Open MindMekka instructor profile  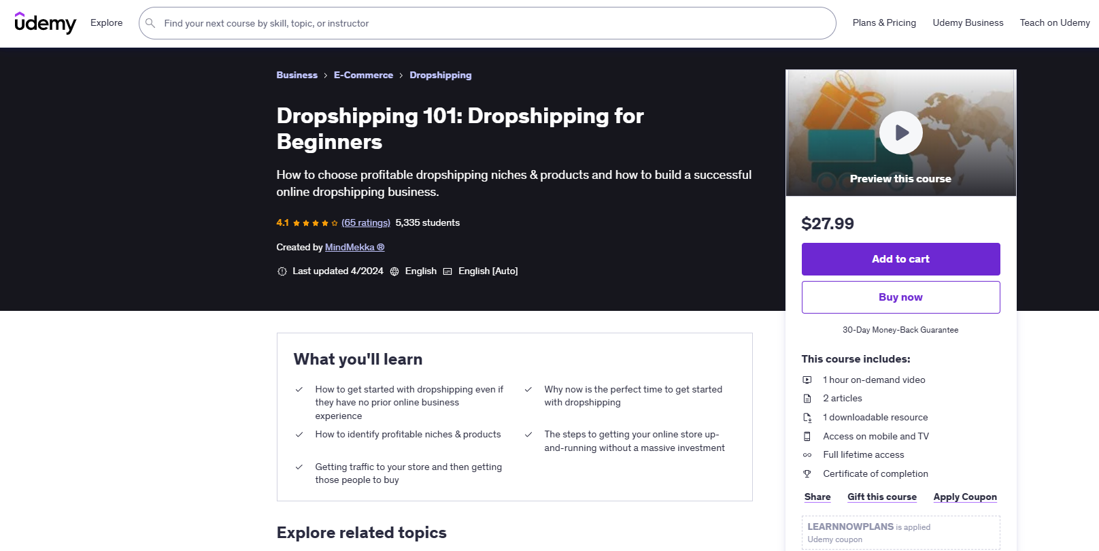(x=355, y=248)
